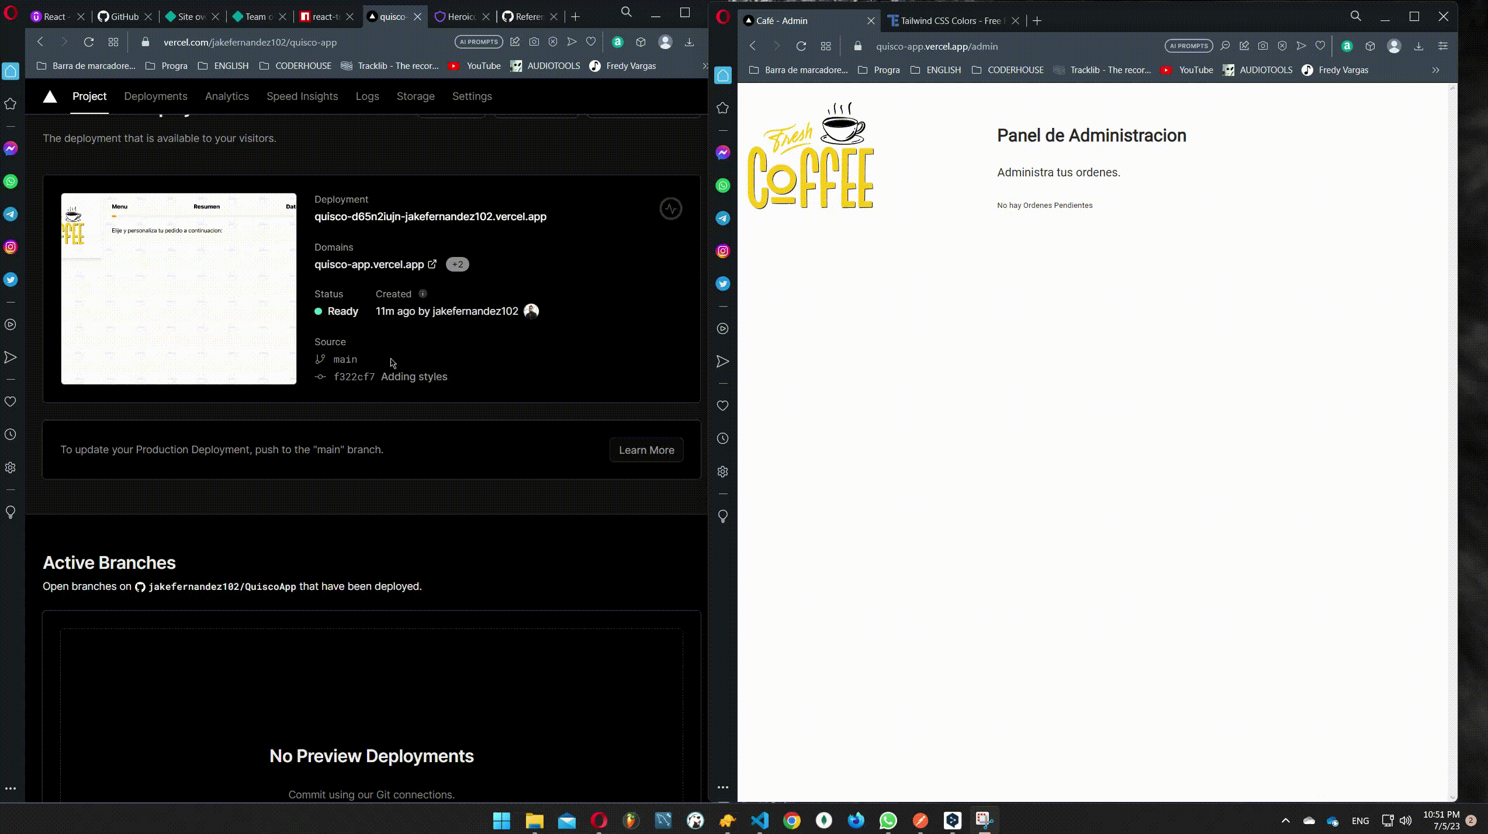Screen dimensions: 1488x834
Task: Open WhatsApp in right window sidebar
Action: click(723, 186)
